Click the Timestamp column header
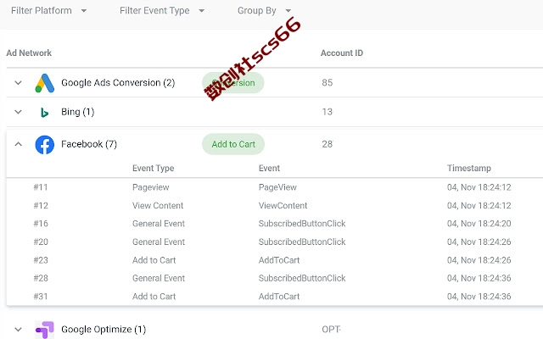The height and width of the screenshot is (339, 543). (x=469, y=168)
